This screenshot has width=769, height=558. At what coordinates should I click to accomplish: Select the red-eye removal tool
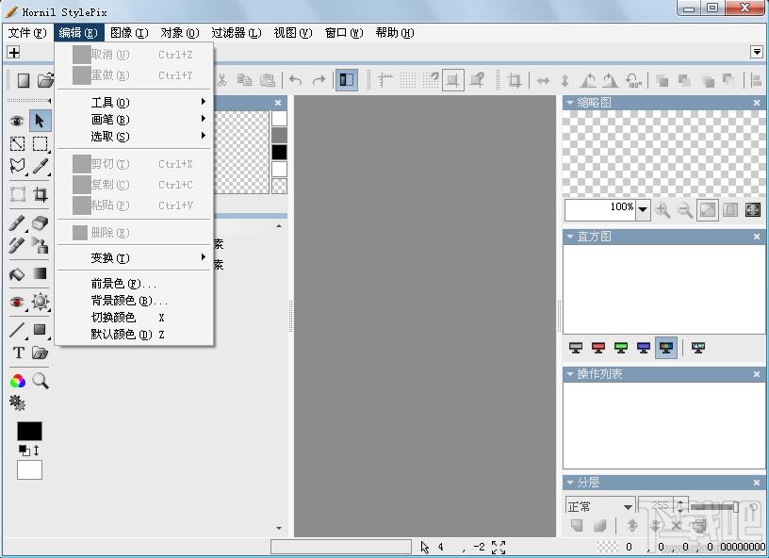point(18,302)
